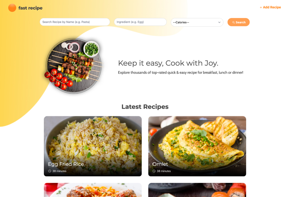The height and width of the screenshot is (197, 290).
Task: Click the Search button
Action: 238,22
